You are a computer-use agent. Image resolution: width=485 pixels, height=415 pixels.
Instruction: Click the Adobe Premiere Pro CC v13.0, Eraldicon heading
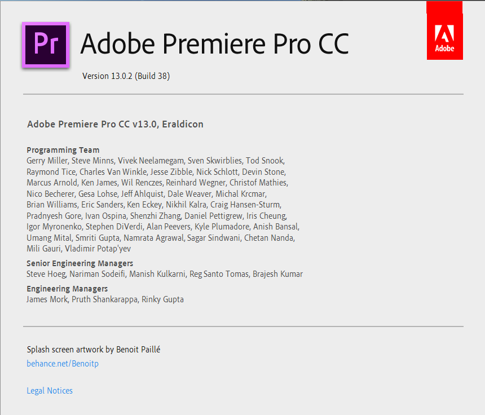(116, 124)
